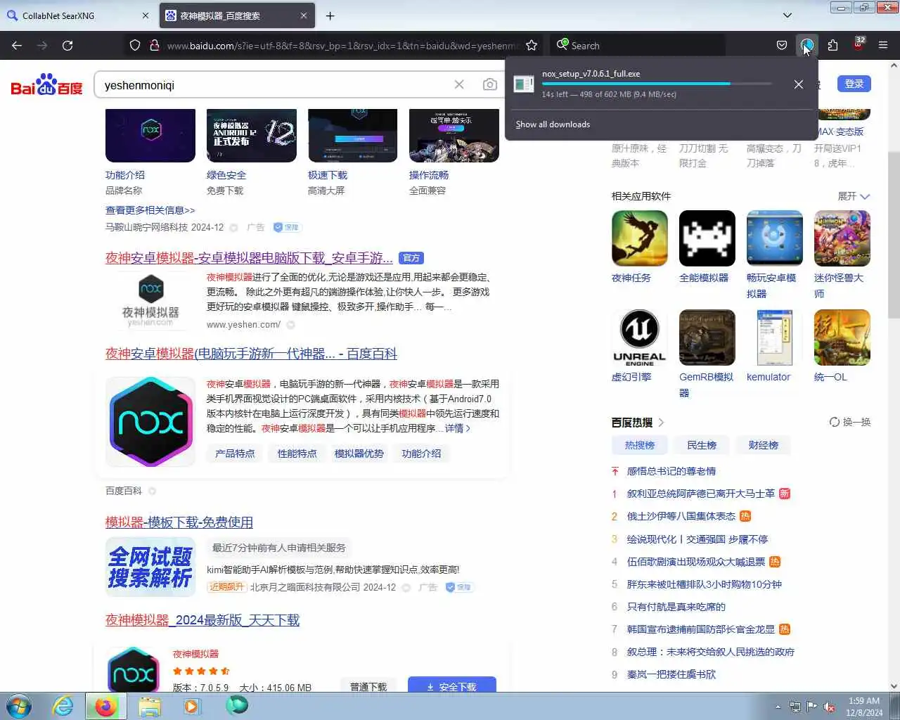Click 查看更多相关信息 link
The image size is (900, 720).
(x=150, y=210)
